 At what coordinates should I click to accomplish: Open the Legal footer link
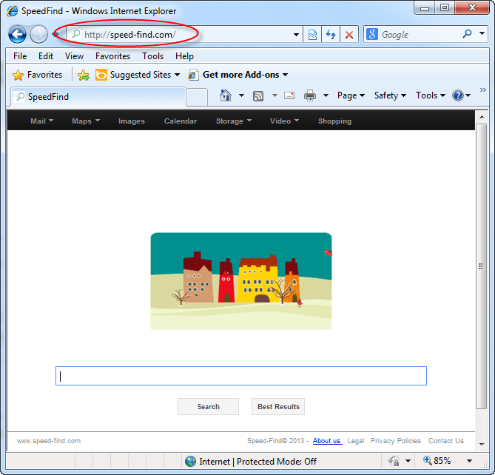tap(356, 441)
